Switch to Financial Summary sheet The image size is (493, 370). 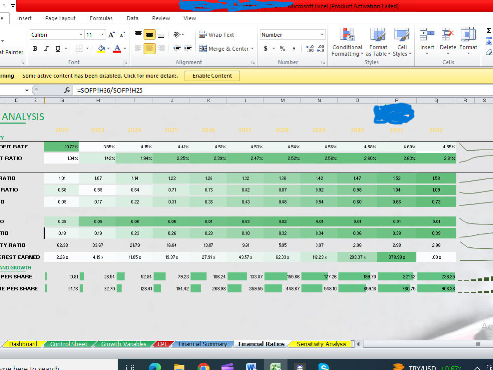(x=203, y=344)
